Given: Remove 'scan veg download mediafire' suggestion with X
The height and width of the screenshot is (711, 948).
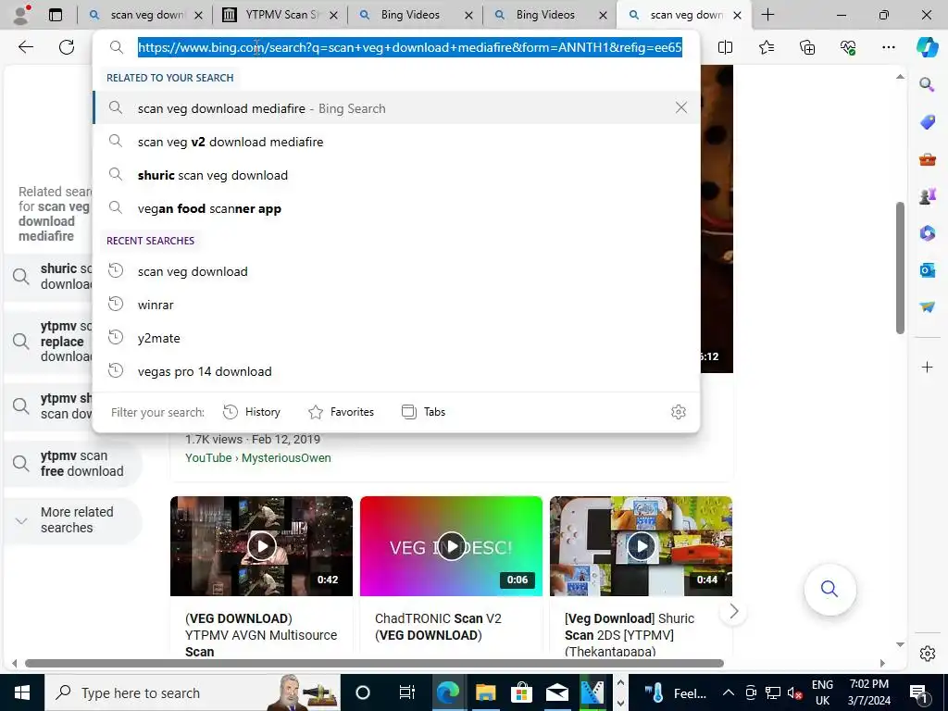Looking at the screenshot, I should click(x=680, y=107).
